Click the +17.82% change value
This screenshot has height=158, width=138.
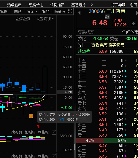[x=120, y=25]
